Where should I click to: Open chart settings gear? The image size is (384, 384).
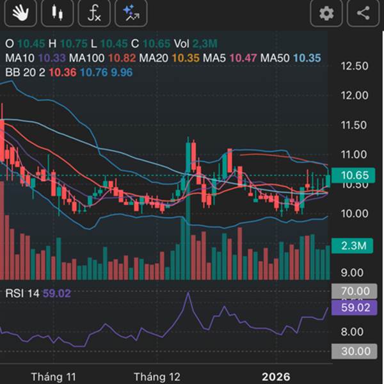point(326,13)
